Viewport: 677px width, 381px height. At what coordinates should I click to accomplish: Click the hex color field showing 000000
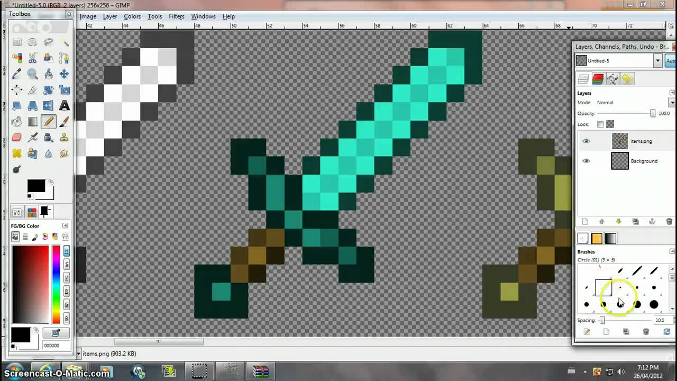[x=56, y=346]
